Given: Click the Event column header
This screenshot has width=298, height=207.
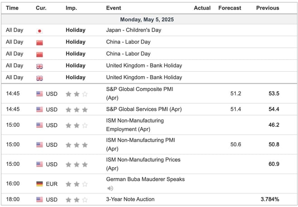Looking at the screenshot, I should pyautogui.click(x=114, y=8).
